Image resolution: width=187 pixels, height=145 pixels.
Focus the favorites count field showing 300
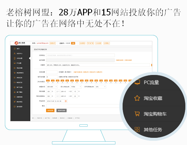(48, 92)
